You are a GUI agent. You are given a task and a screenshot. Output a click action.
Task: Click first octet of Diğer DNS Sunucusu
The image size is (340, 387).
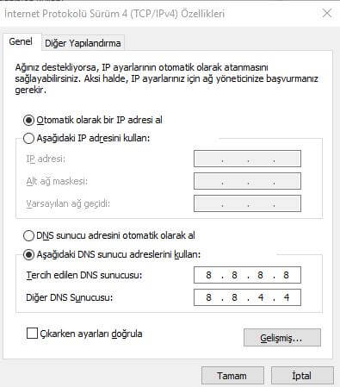click(x=208, y=297)
